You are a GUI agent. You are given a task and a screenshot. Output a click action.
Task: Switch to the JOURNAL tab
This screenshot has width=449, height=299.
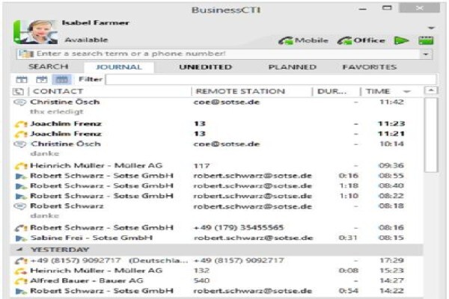[119, 67]
